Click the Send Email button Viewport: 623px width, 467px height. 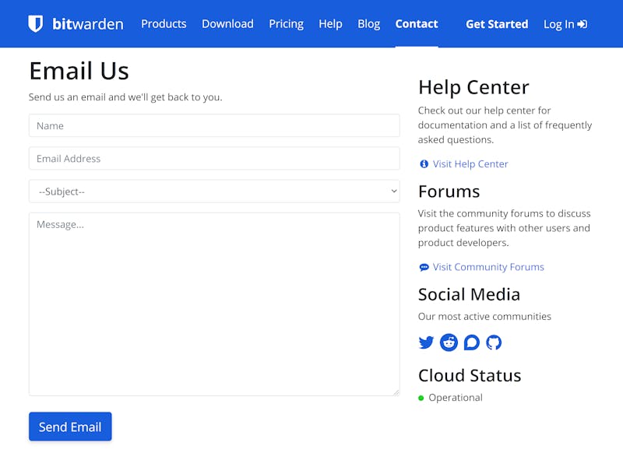tap(70, 427)
